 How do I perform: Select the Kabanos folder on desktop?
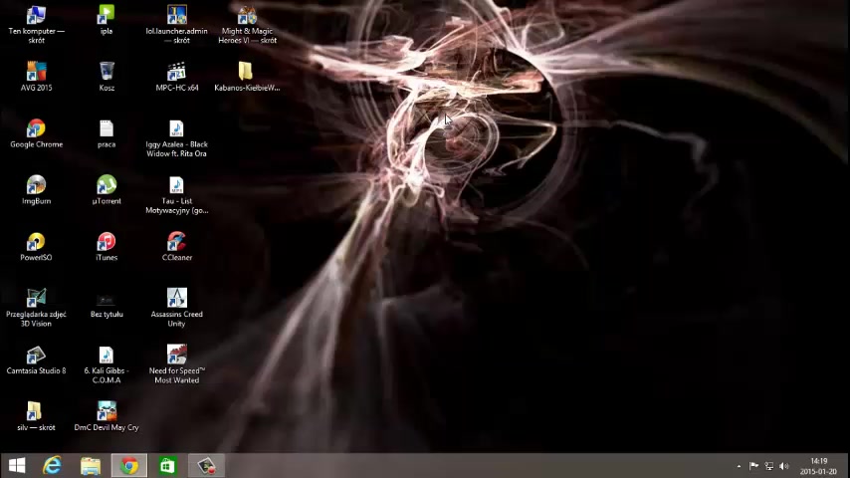(x=246, y=73)
